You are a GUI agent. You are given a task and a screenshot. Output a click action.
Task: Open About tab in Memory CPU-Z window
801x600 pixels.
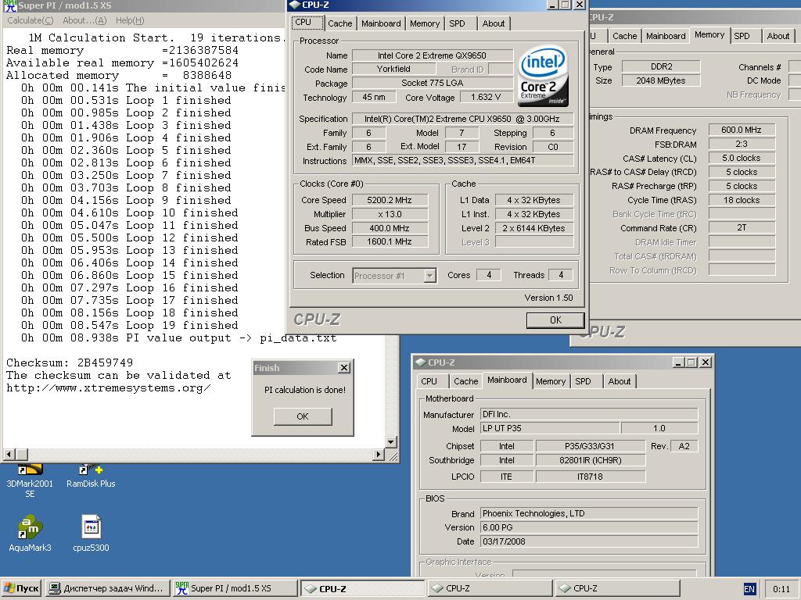(x=778, y=36)
